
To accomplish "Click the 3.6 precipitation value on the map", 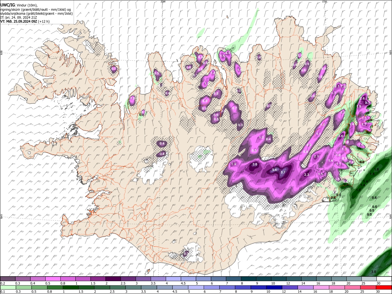I will pyautogui.click(x=274, y=170).
